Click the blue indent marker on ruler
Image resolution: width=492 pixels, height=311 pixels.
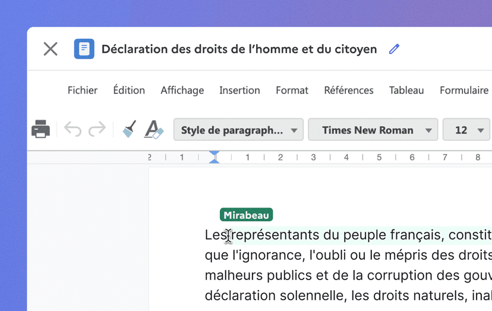coord(215,157)
